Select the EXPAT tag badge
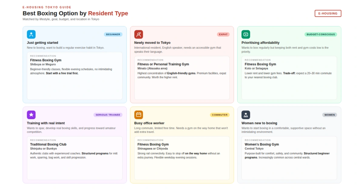The width and height of the screenshot is (364, 191). (x=223, y=35)
